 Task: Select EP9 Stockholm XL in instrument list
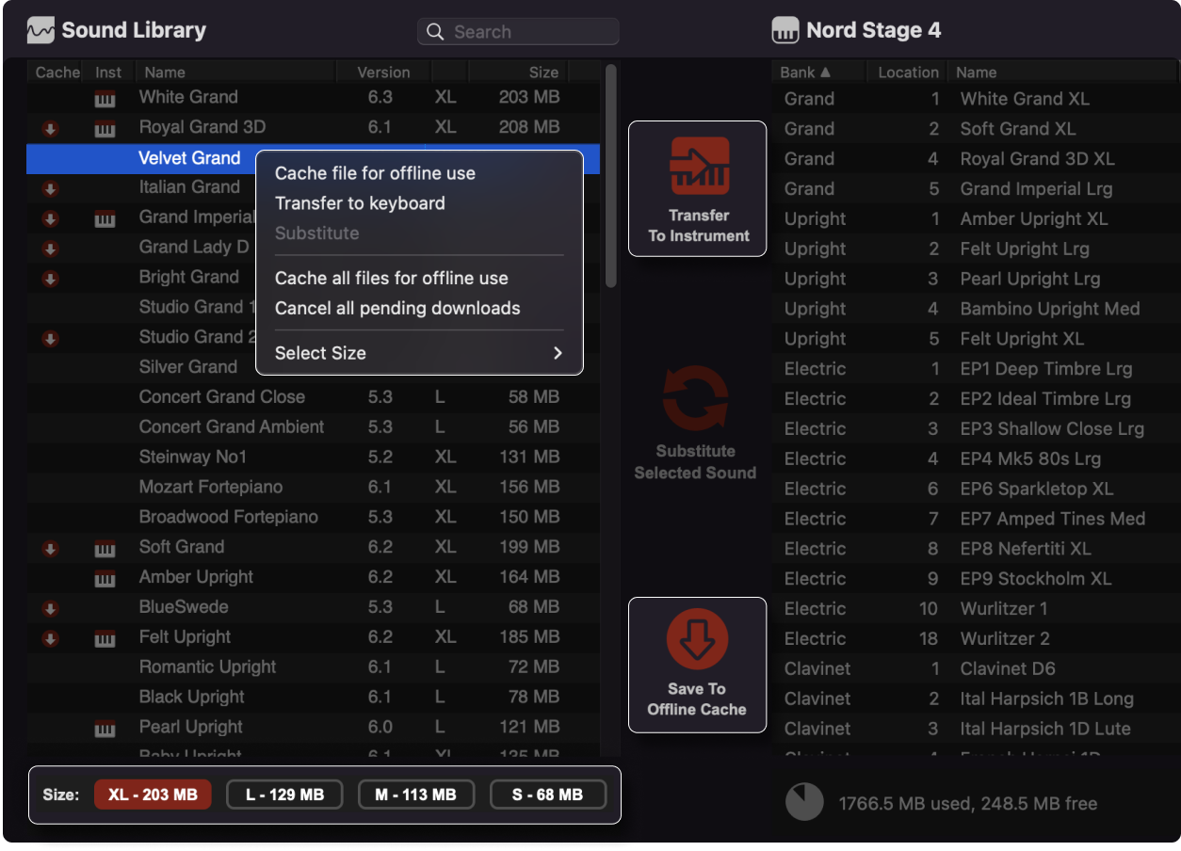point(976,579)
